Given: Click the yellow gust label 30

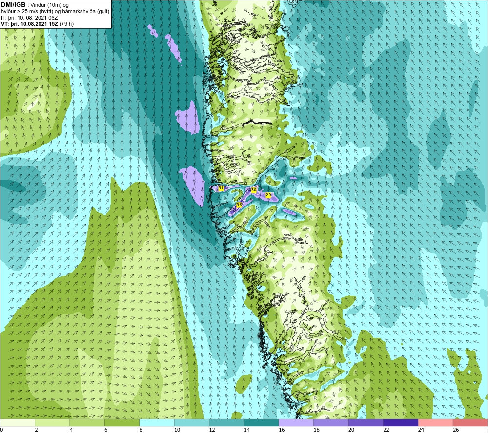Looking at the screenshot, I should click(254, 190).
